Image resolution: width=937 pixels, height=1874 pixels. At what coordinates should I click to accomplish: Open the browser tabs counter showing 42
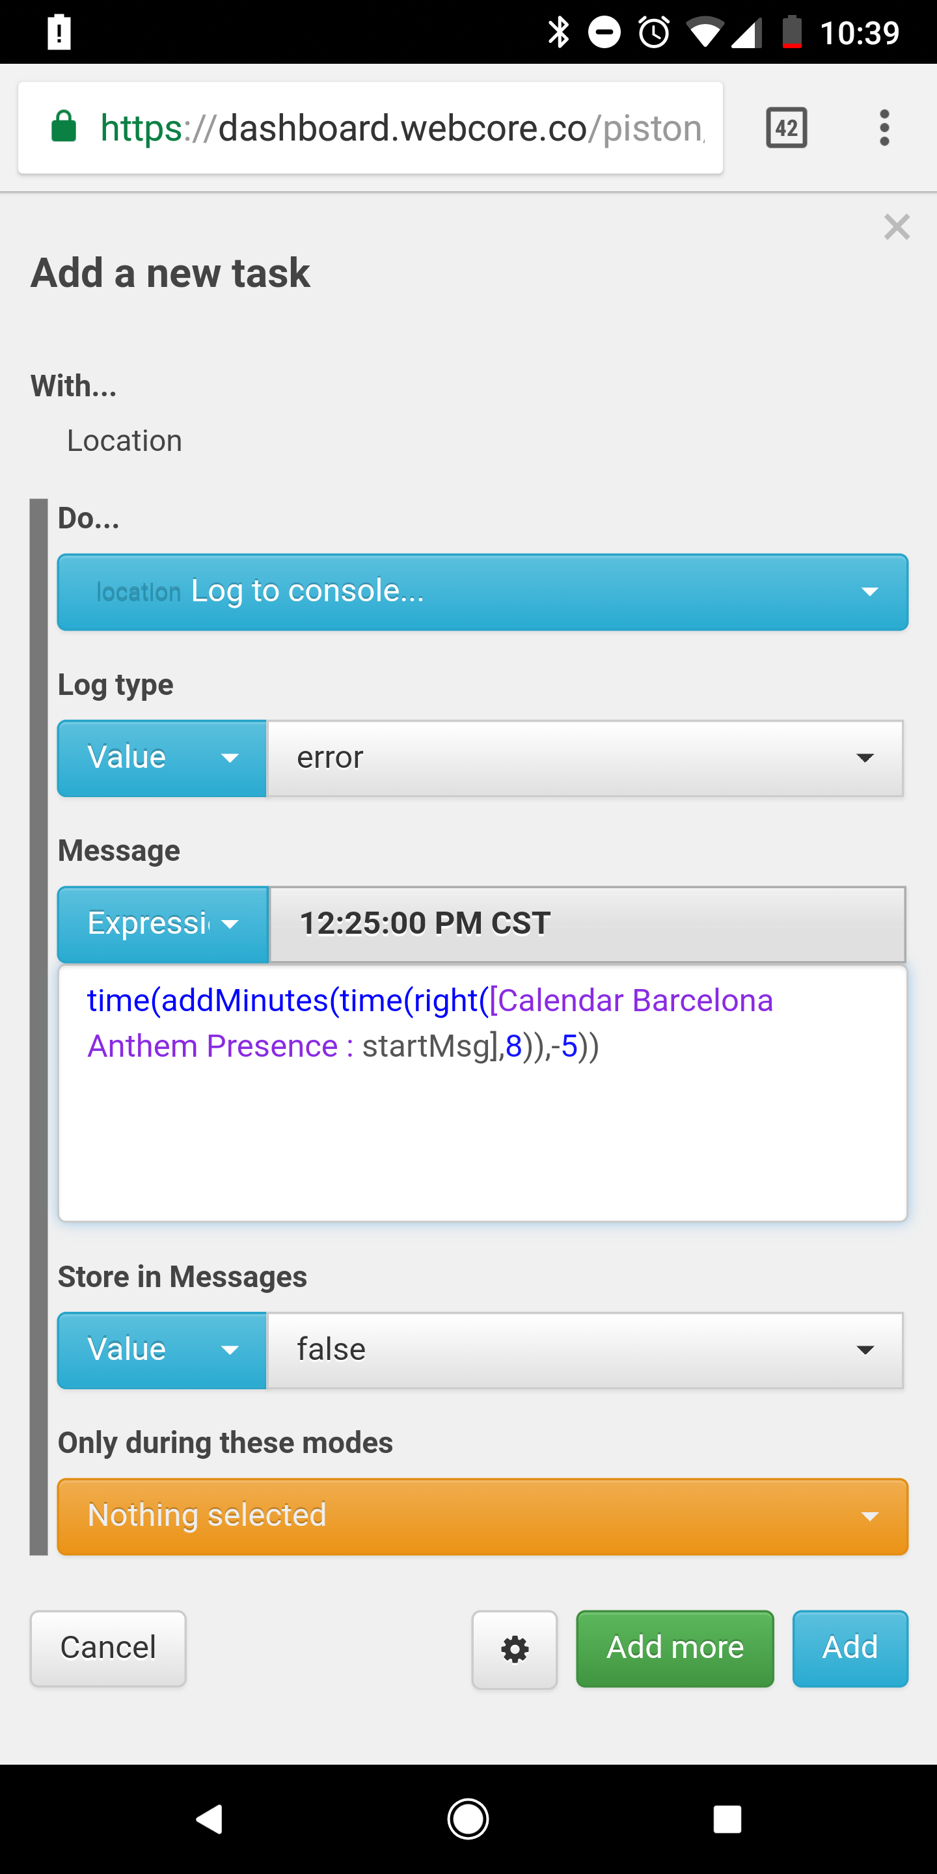[787, 128]
